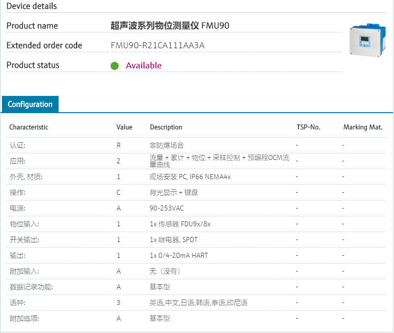Click the FMU90 device image thumbnail
The height and width of the screenshot is (333, 394).
tap(366, 39)
